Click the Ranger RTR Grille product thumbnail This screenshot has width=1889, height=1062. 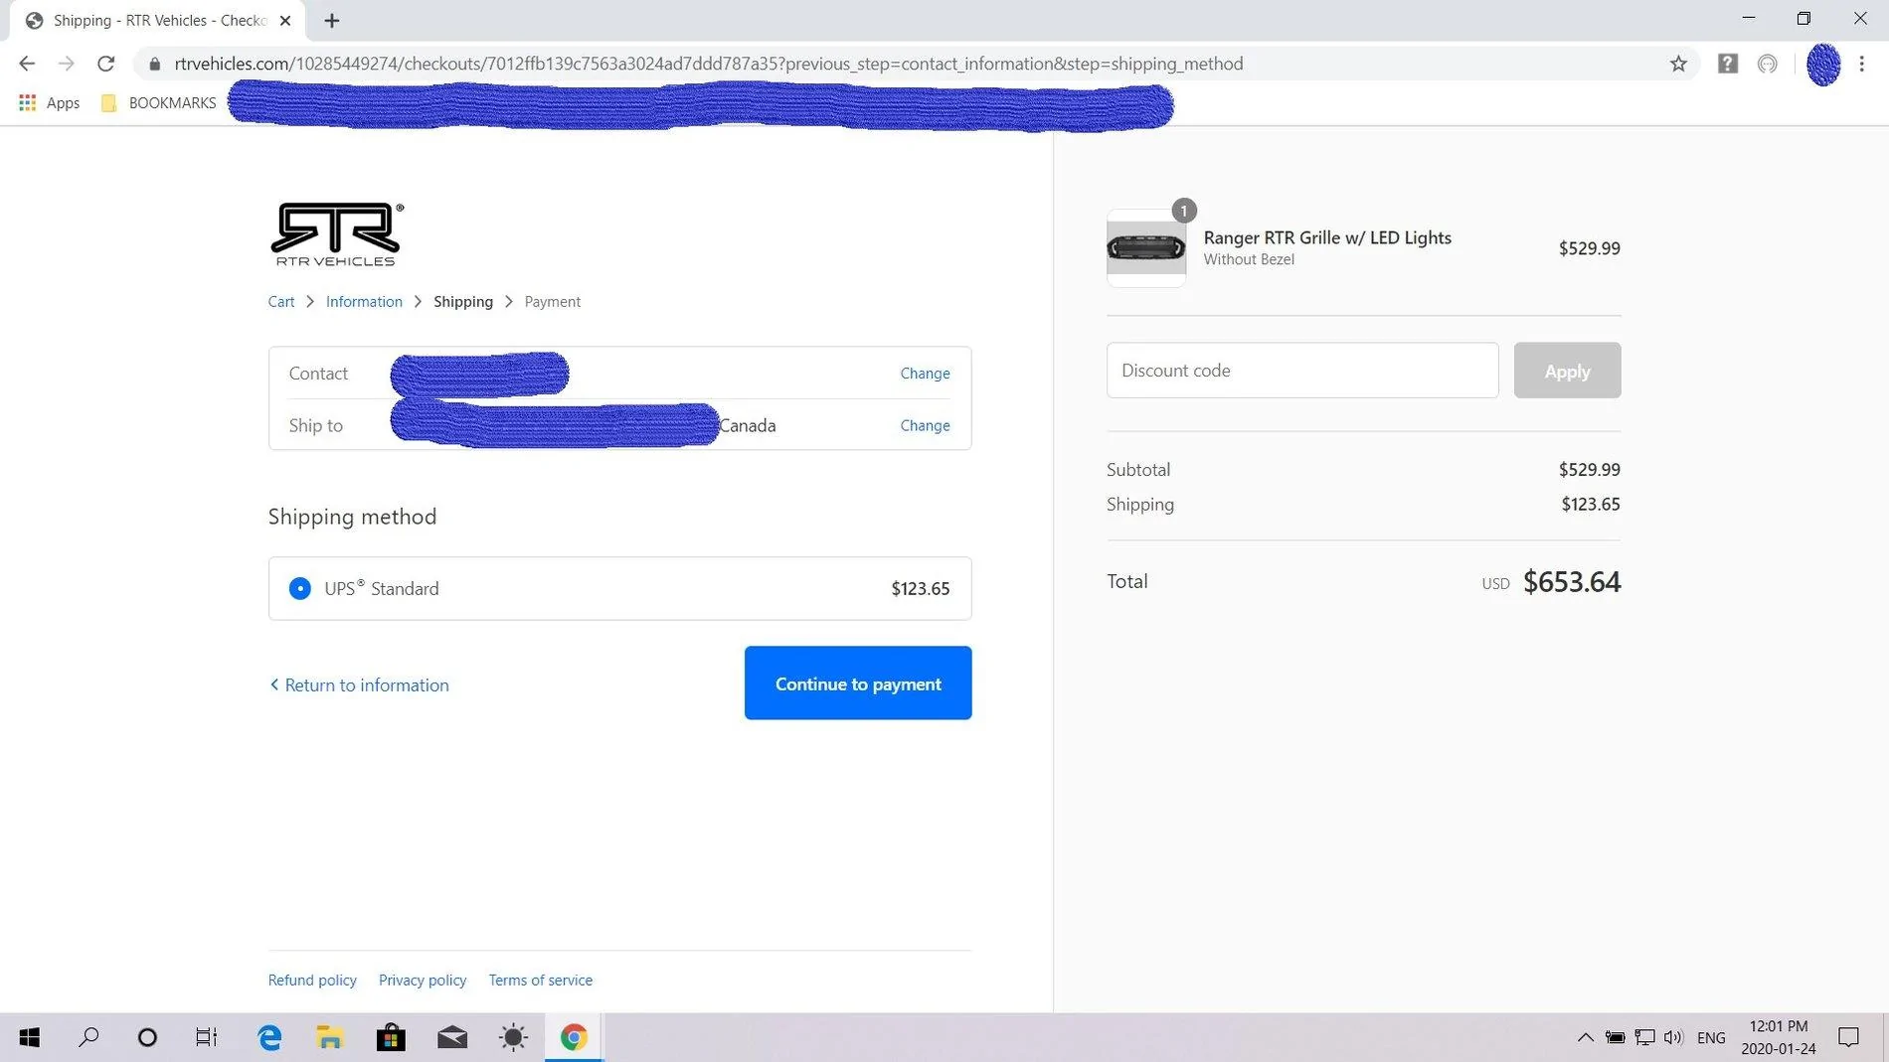click(x=1146, y=248)
